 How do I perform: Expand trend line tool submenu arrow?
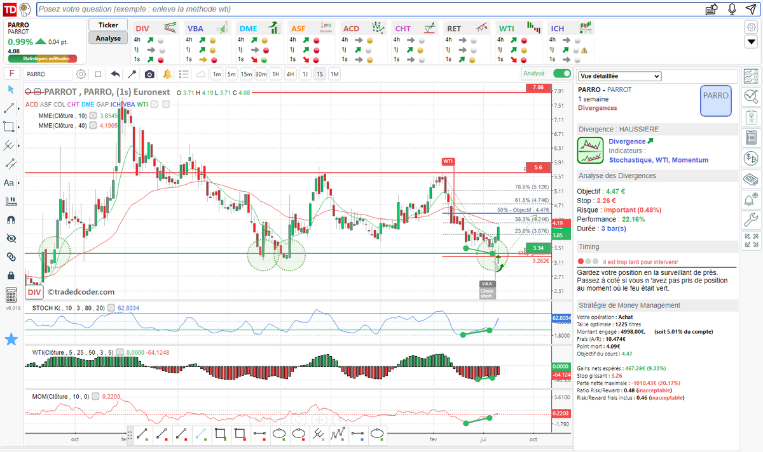coord(20,109)
